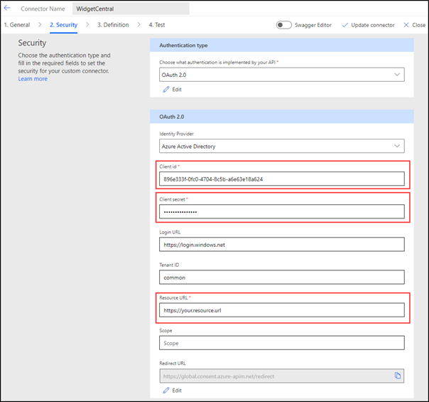Click the Connector Name field WidgetCentral
Viewport: 429px width, 402px height.
pos(131,9)
